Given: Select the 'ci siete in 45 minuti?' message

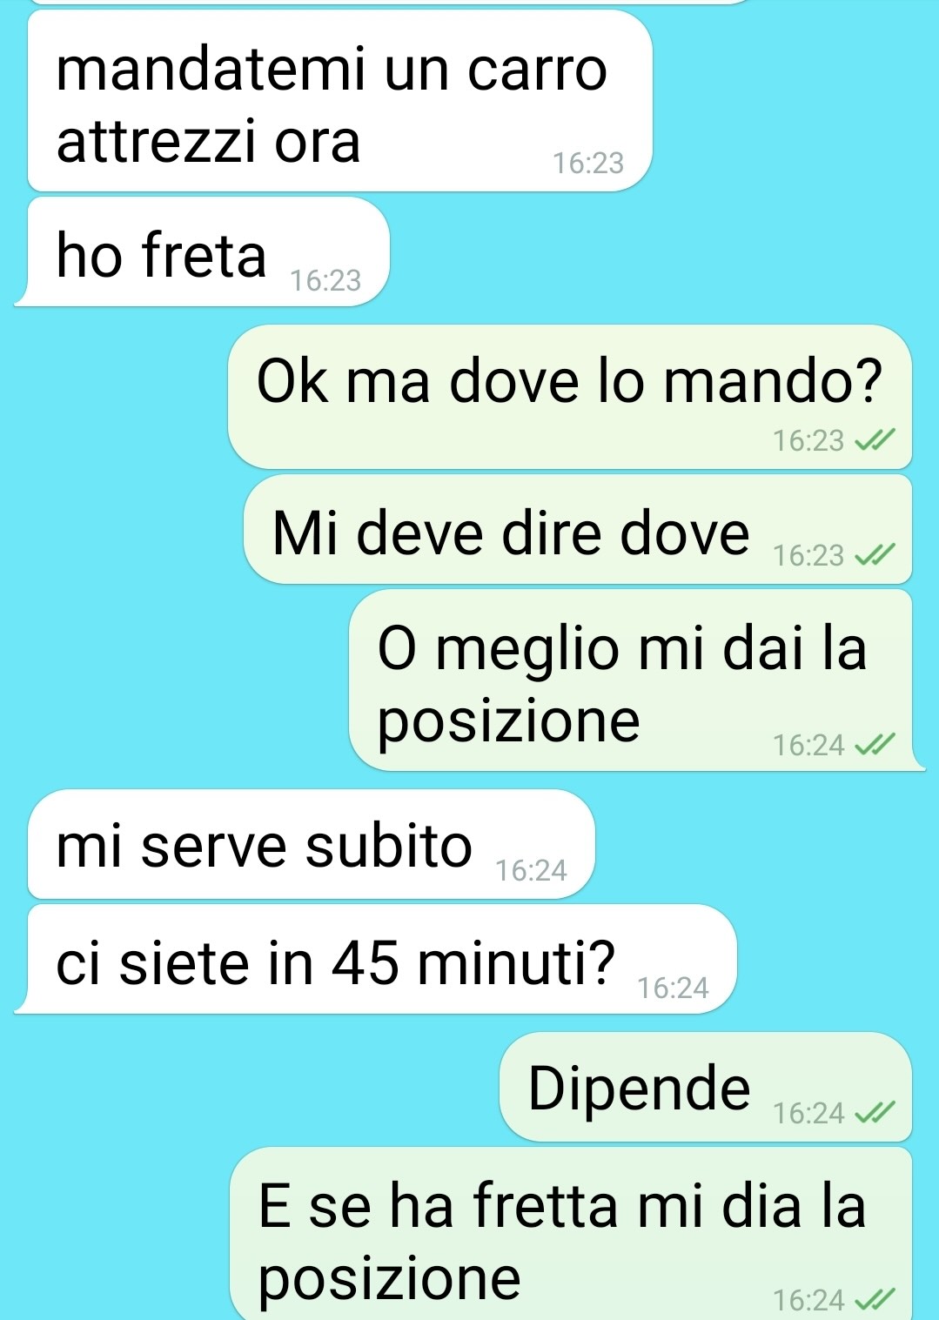Looking at the screenshot, I should tap(376, 959).
